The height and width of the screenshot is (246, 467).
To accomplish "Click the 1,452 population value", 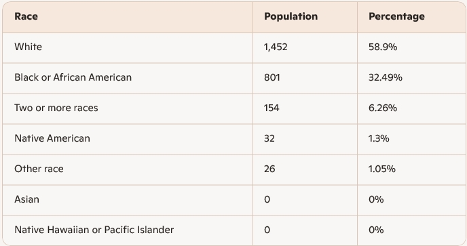I will [x=276, y=47].
